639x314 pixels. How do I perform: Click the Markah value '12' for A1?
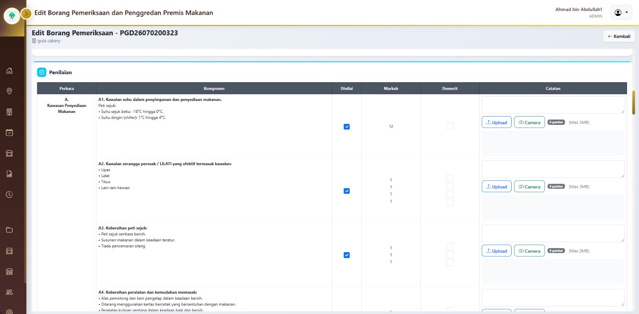click(x=391, y=126)
